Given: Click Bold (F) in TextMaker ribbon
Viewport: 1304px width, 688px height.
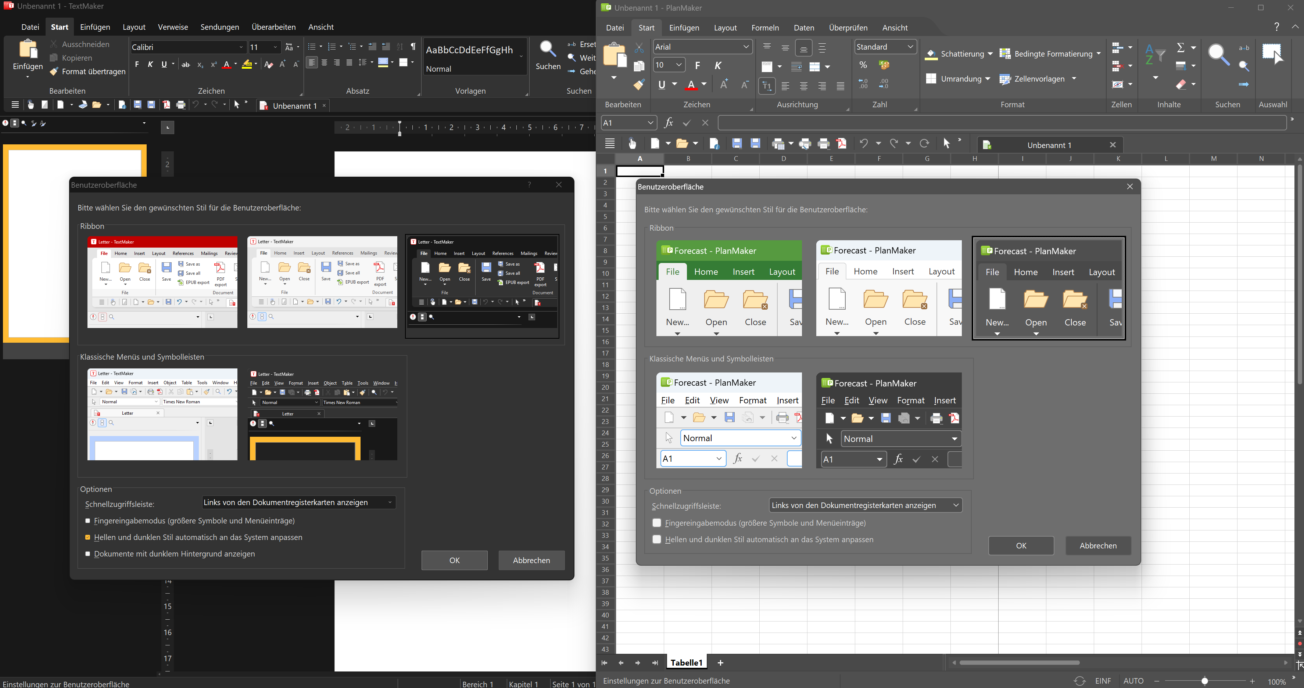Looking at the screenshot, I should (137, 64).
